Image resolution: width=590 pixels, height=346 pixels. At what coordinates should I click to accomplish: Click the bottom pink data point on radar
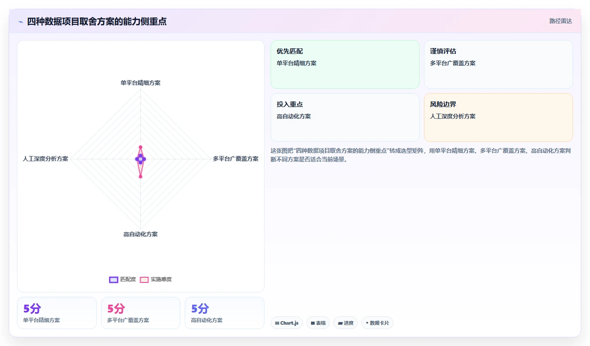pyautogui.click(x=140, y=176)
